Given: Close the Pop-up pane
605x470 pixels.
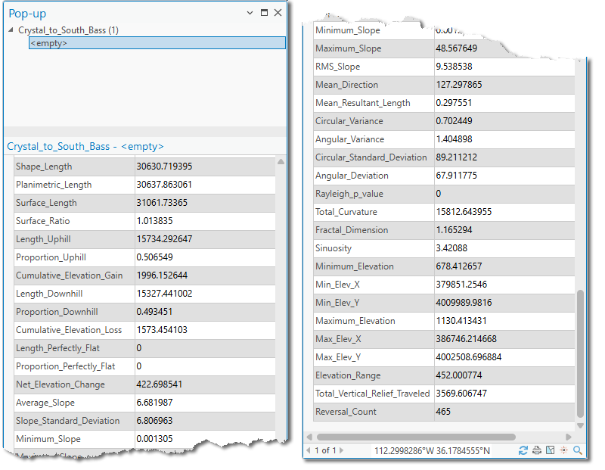Looking at the screenshot, I should [278, 13].
